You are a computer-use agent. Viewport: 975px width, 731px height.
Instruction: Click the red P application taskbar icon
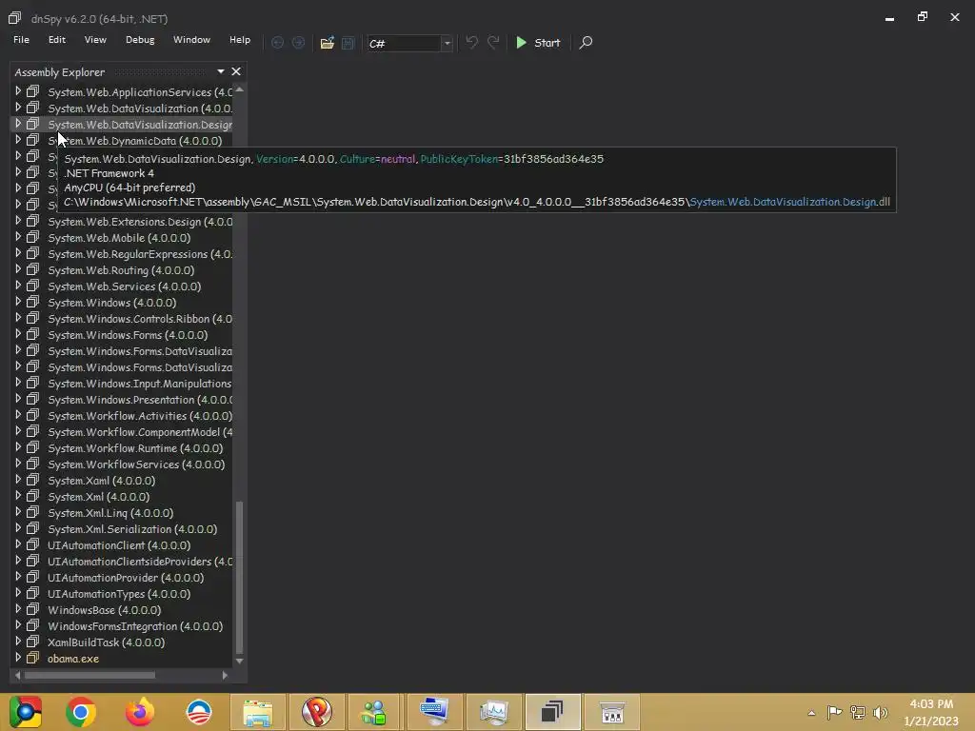pyautogui.click(x=316, y=712)
